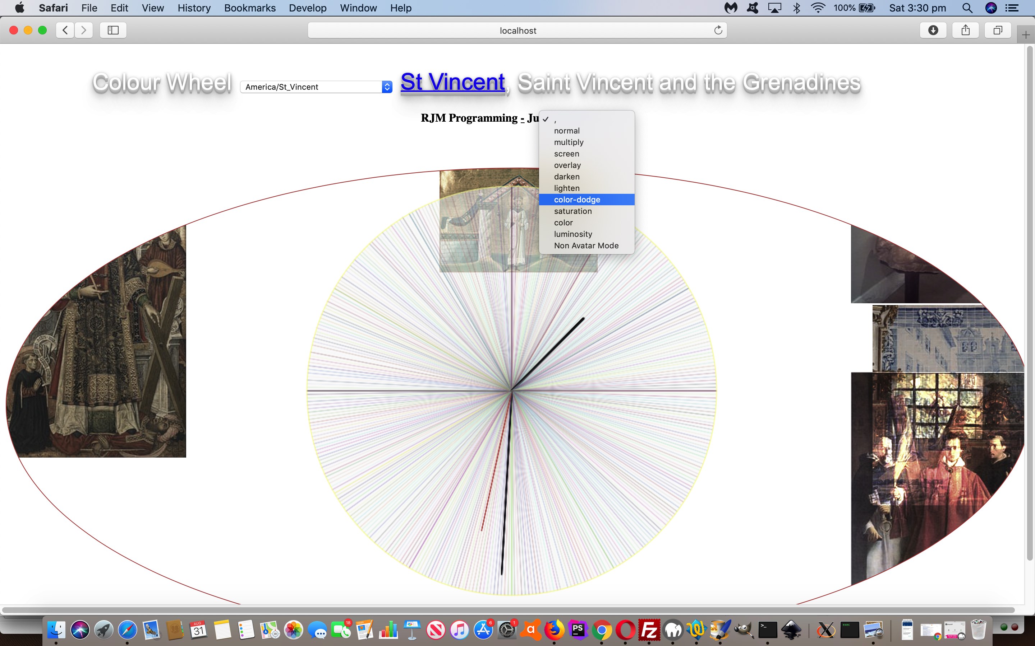Click the battery 100% indicator
The width and height of the screenshot is (1035, 646).
point(855,8)
